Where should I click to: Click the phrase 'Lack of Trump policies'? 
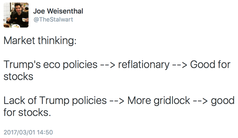click(x=55, y=101)
